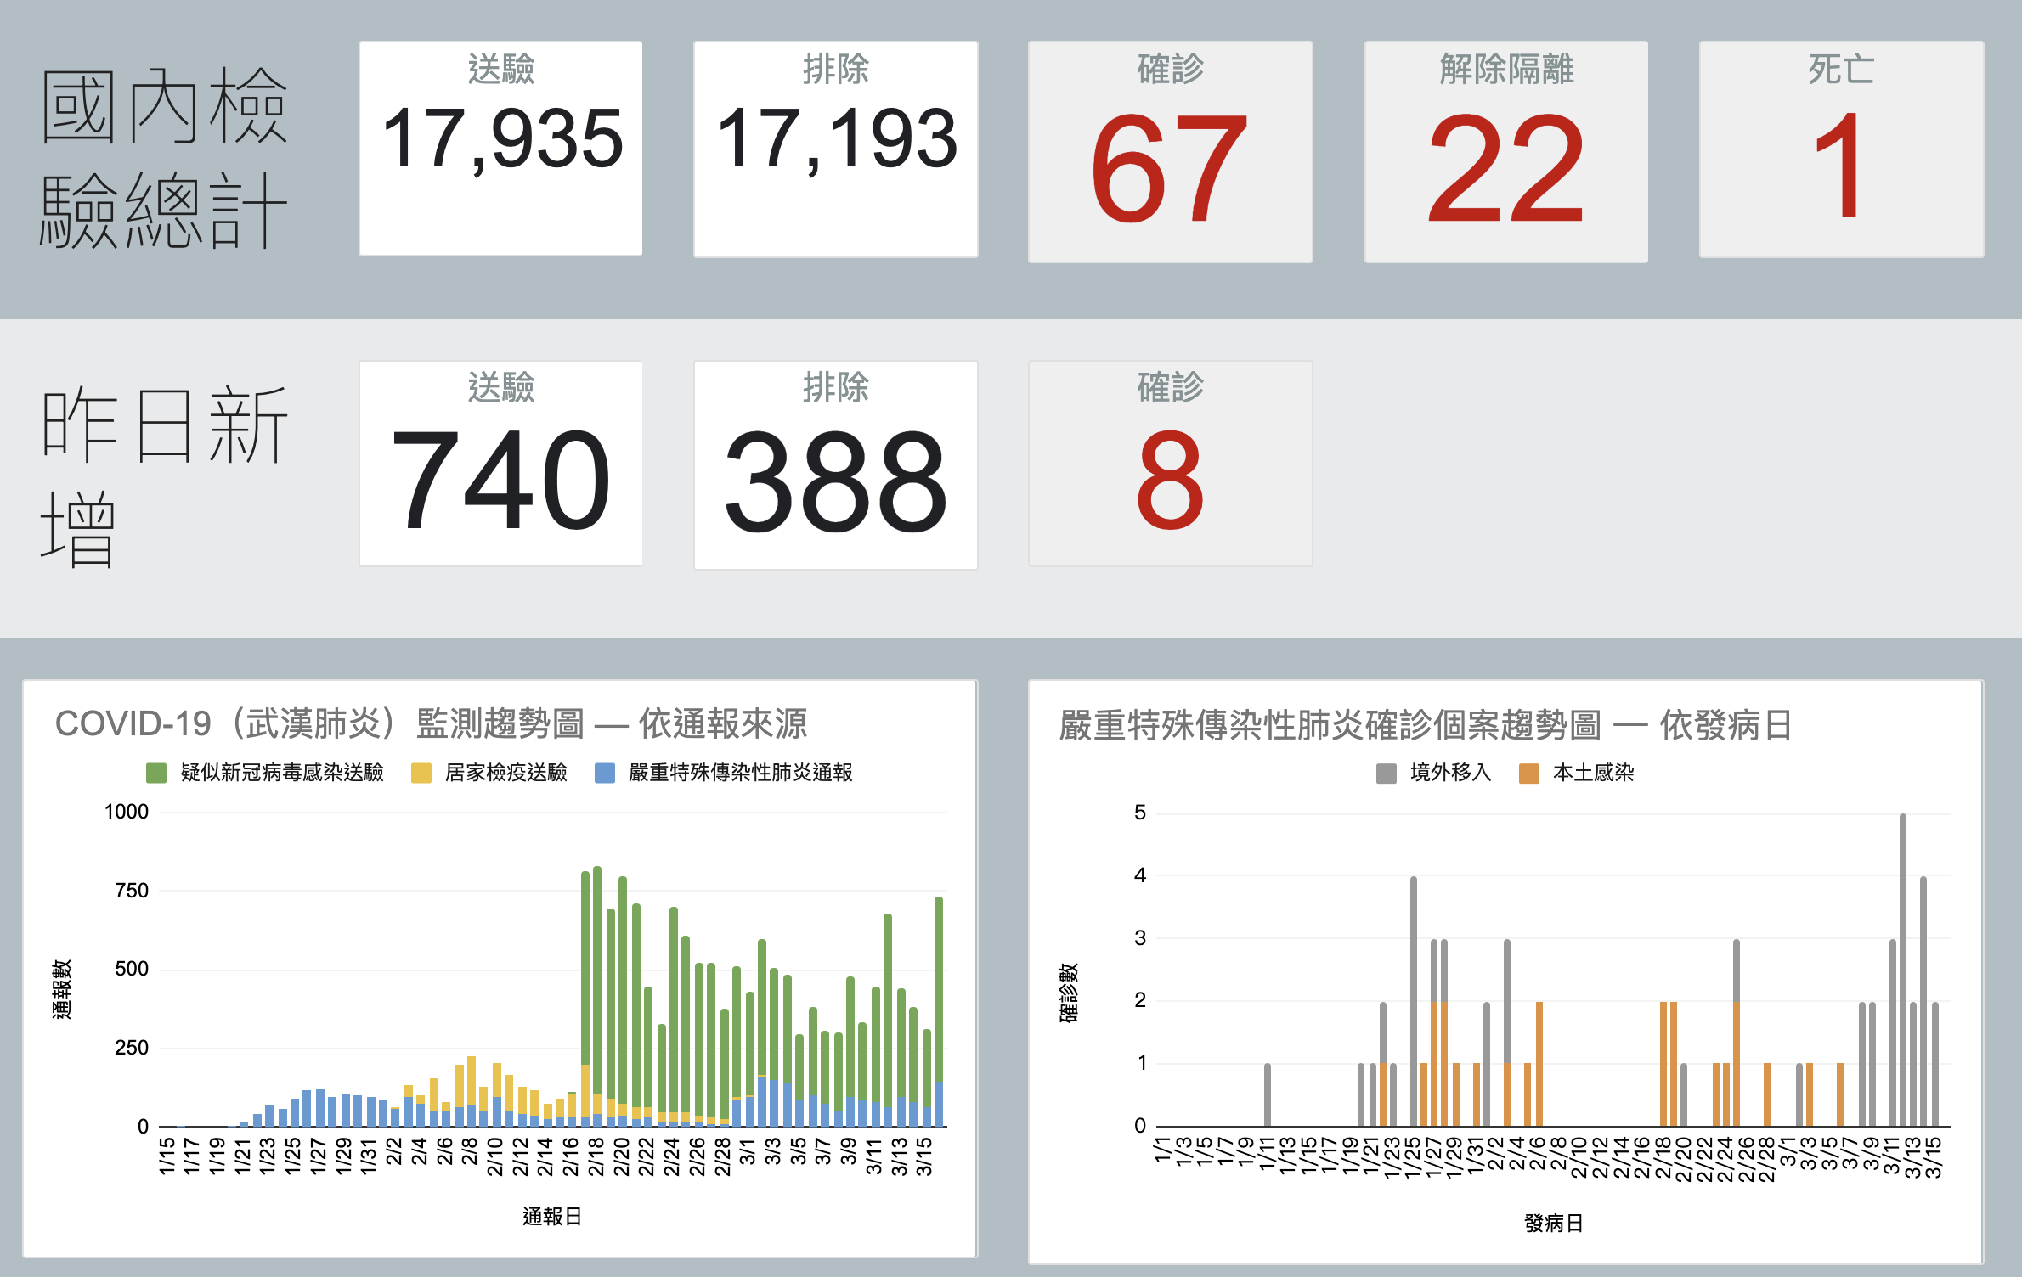This screenshot has width=2022, height=1277.
Task: Click the 解除隔離 22 card
Action: point(1505,152)
